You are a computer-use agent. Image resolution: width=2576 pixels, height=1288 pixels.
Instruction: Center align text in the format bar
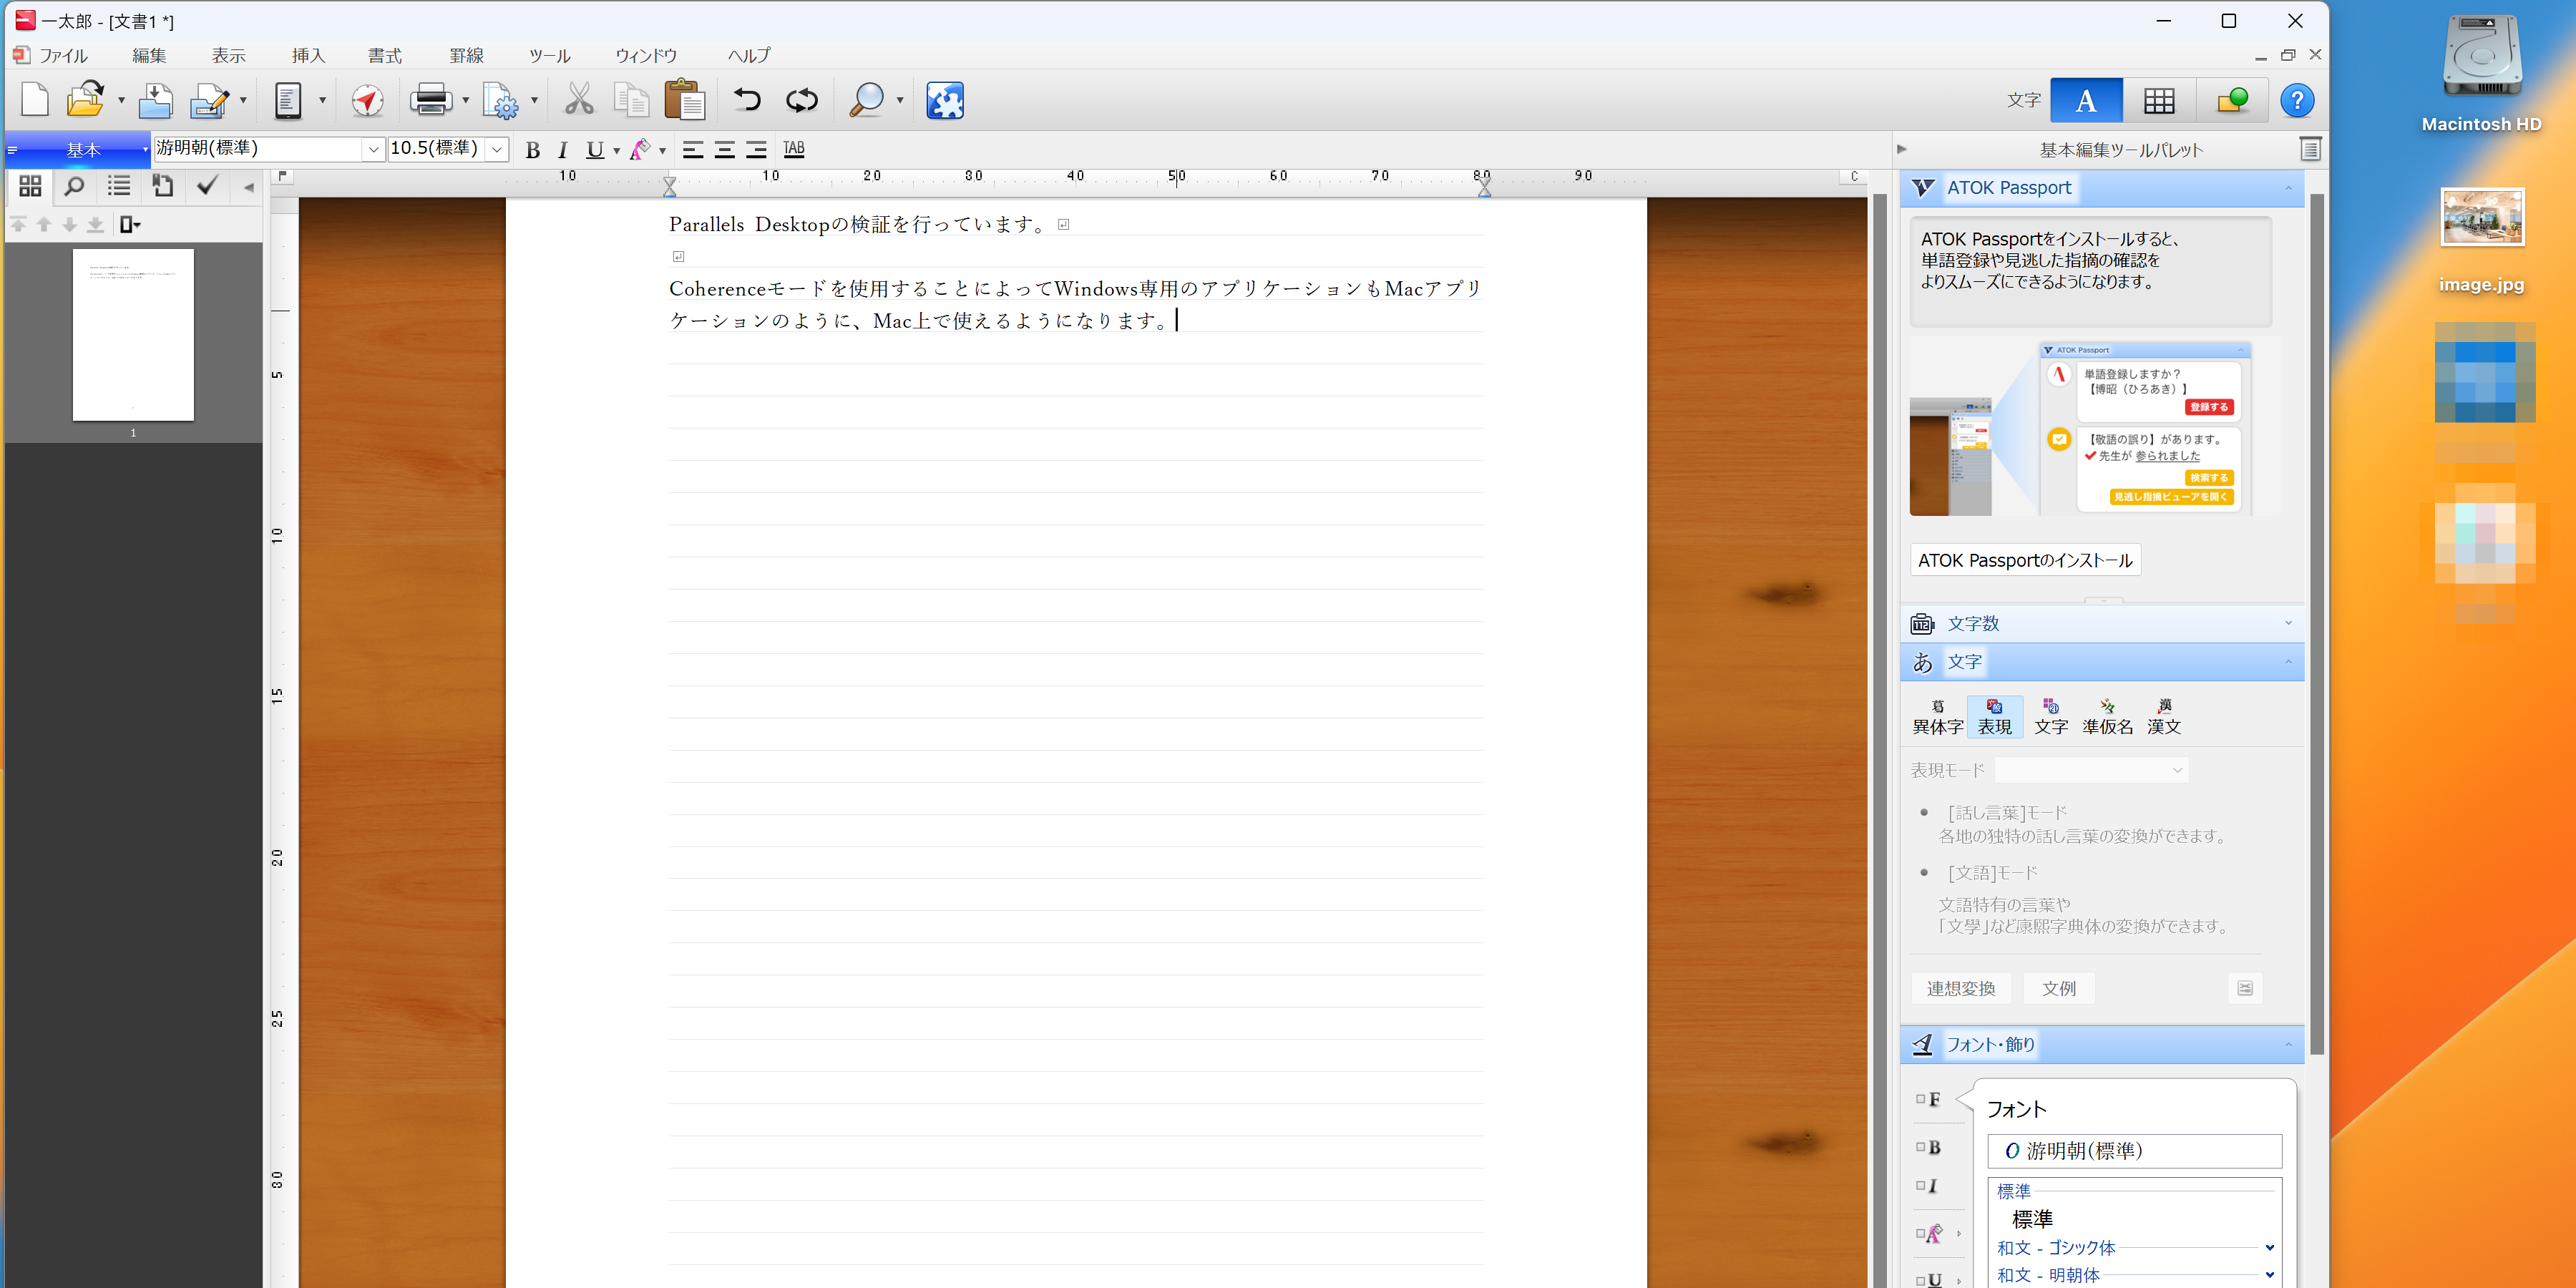point(725,150)
